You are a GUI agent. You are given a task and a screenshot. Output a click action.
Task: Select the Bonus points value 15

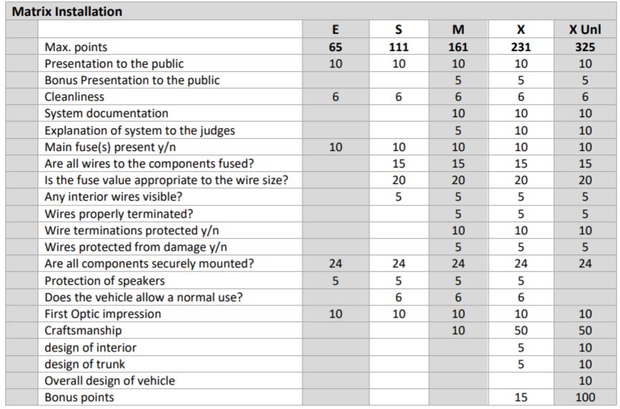coord(521,397)
